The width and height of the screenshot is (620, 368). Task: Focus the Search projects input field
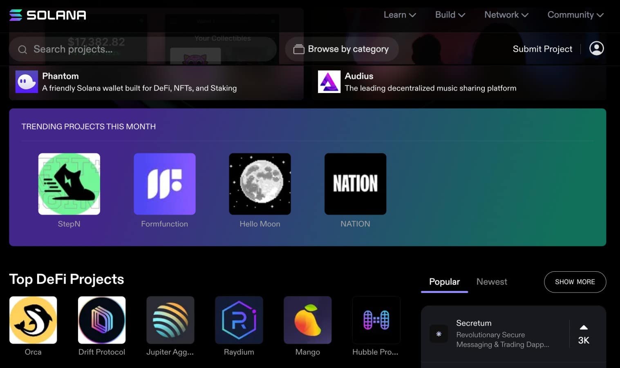pyautogui.click(x=143, y=49)
